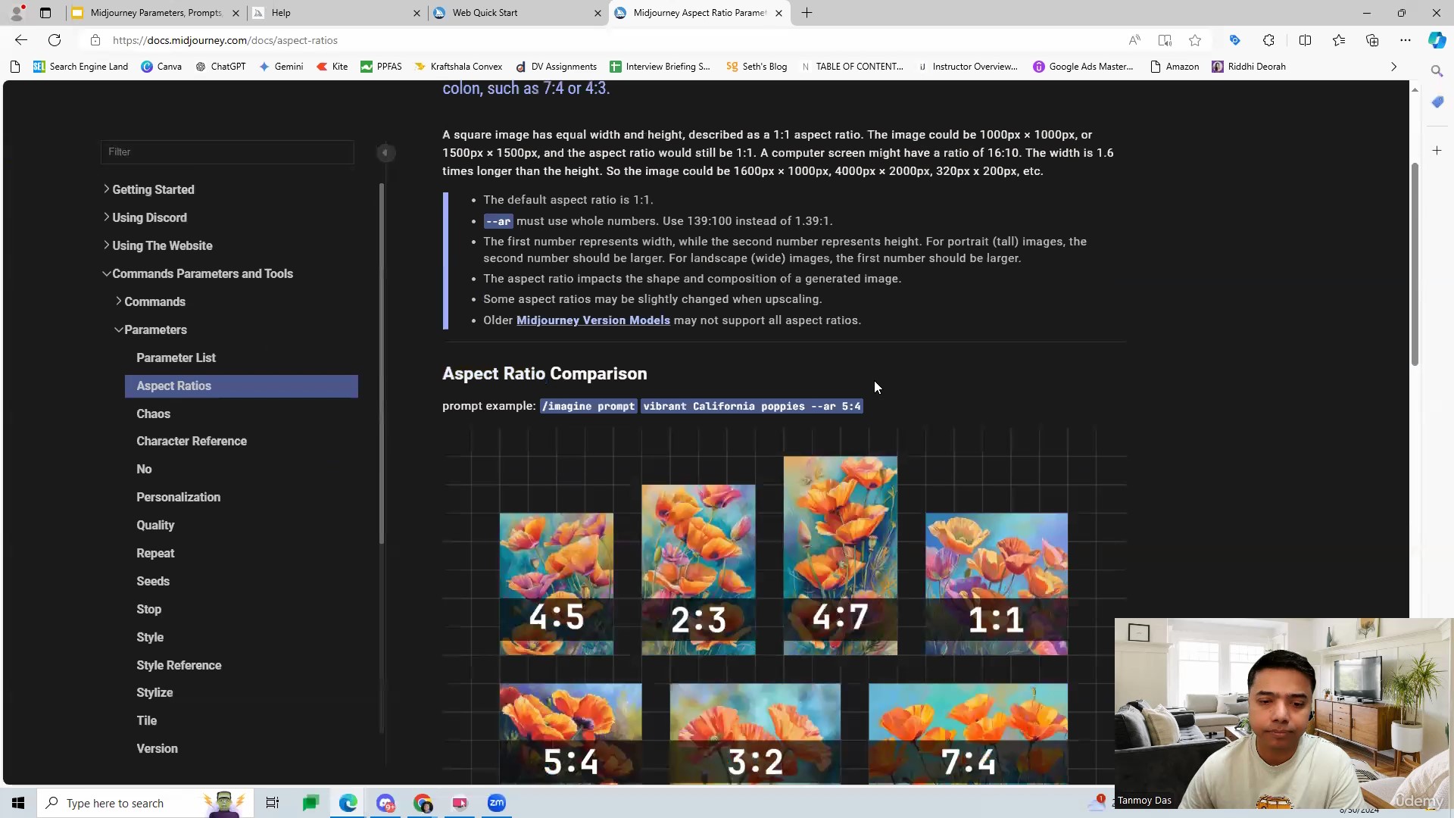Open split screen view
Screen dimensions: 1454x818
tap(1305, 40)
